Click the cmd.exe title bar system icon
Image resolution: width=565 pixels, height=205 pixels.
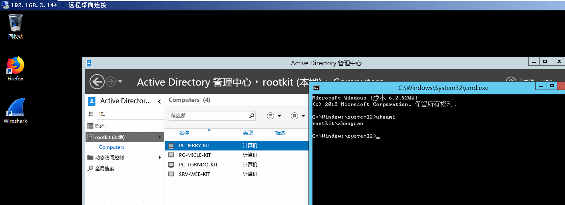click(316, 88)
